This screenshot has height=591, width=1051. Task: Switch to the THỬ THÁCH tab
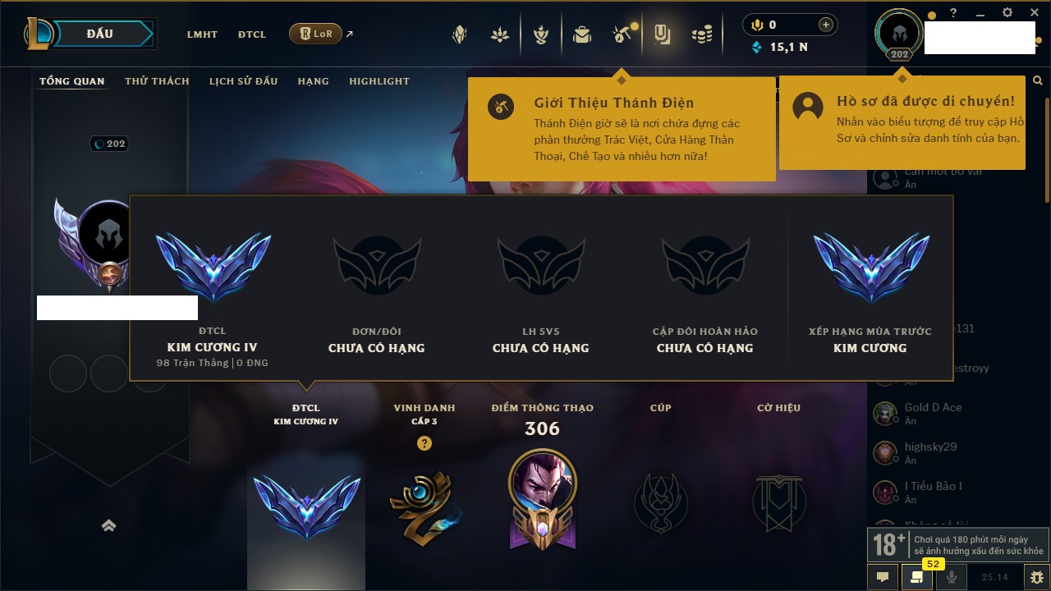click(x=157, y=81)
